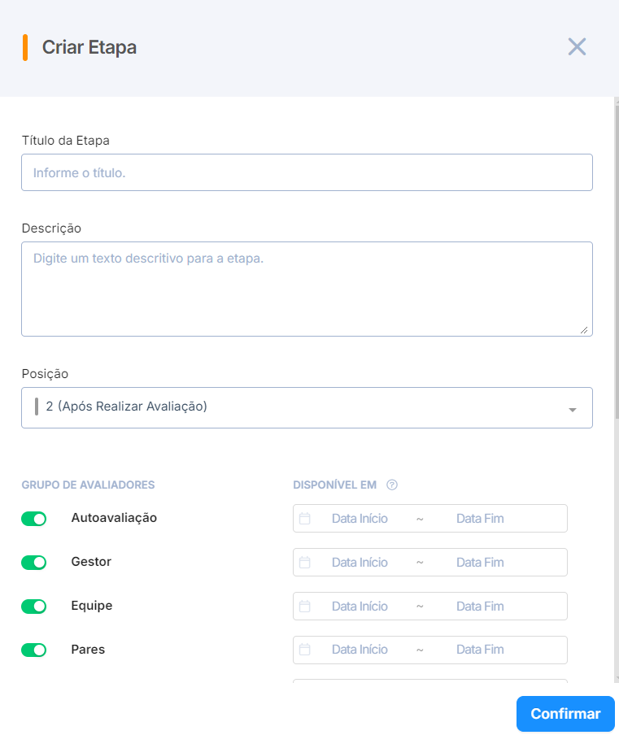619x735 pixels.
Task: Disable the Autoavaliação toggle
Action: click(34, 519)
